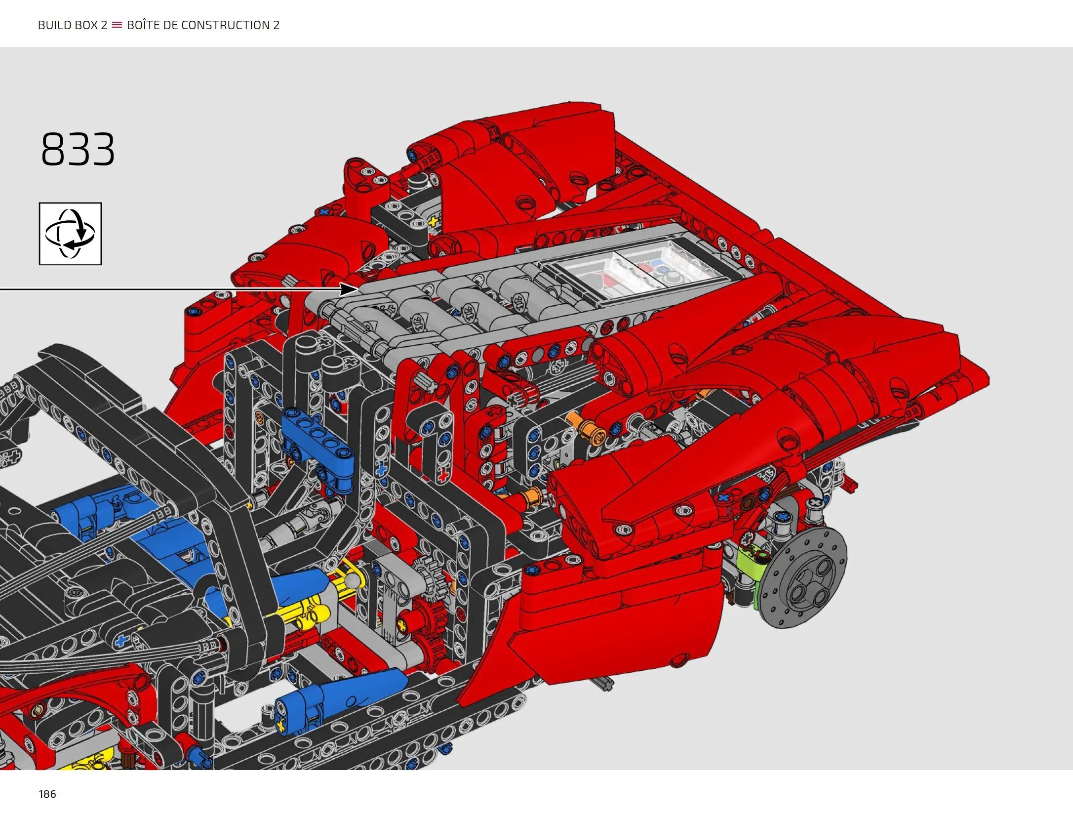Screen dimensions: 1073x817
Task: Click the step number 833
Action: (x=78, y=149)
